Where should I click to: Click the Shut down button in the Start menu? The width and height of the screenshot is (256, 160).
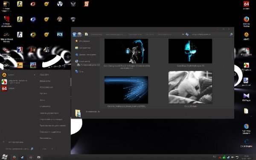click(45, 149)
